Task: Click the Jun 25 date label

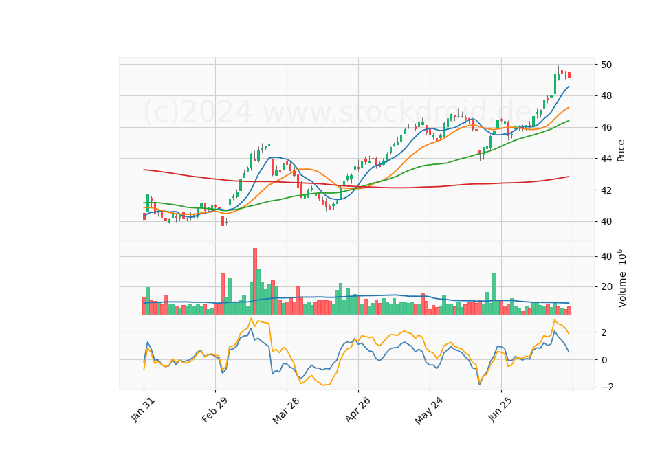Action: [500, 409]
